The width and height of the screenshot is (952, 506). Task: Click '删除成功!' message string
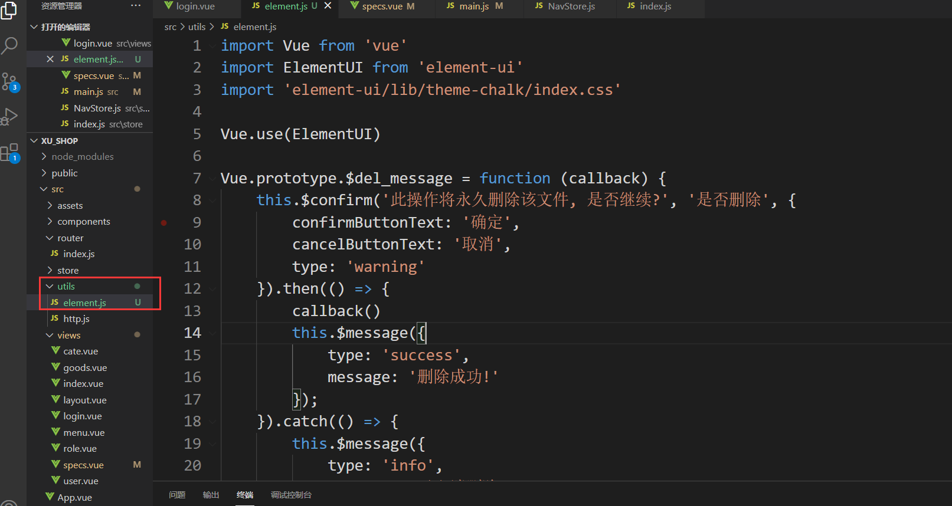(x=453, y=377)
